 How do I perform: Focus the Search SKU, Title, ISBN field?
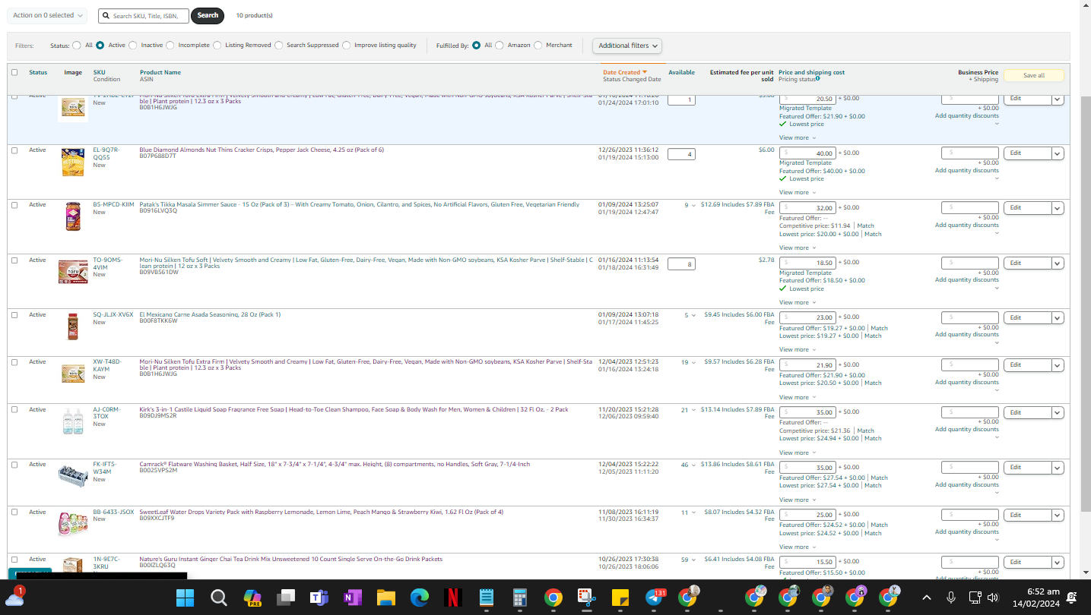pyautogui.click(x=144, y=15)
